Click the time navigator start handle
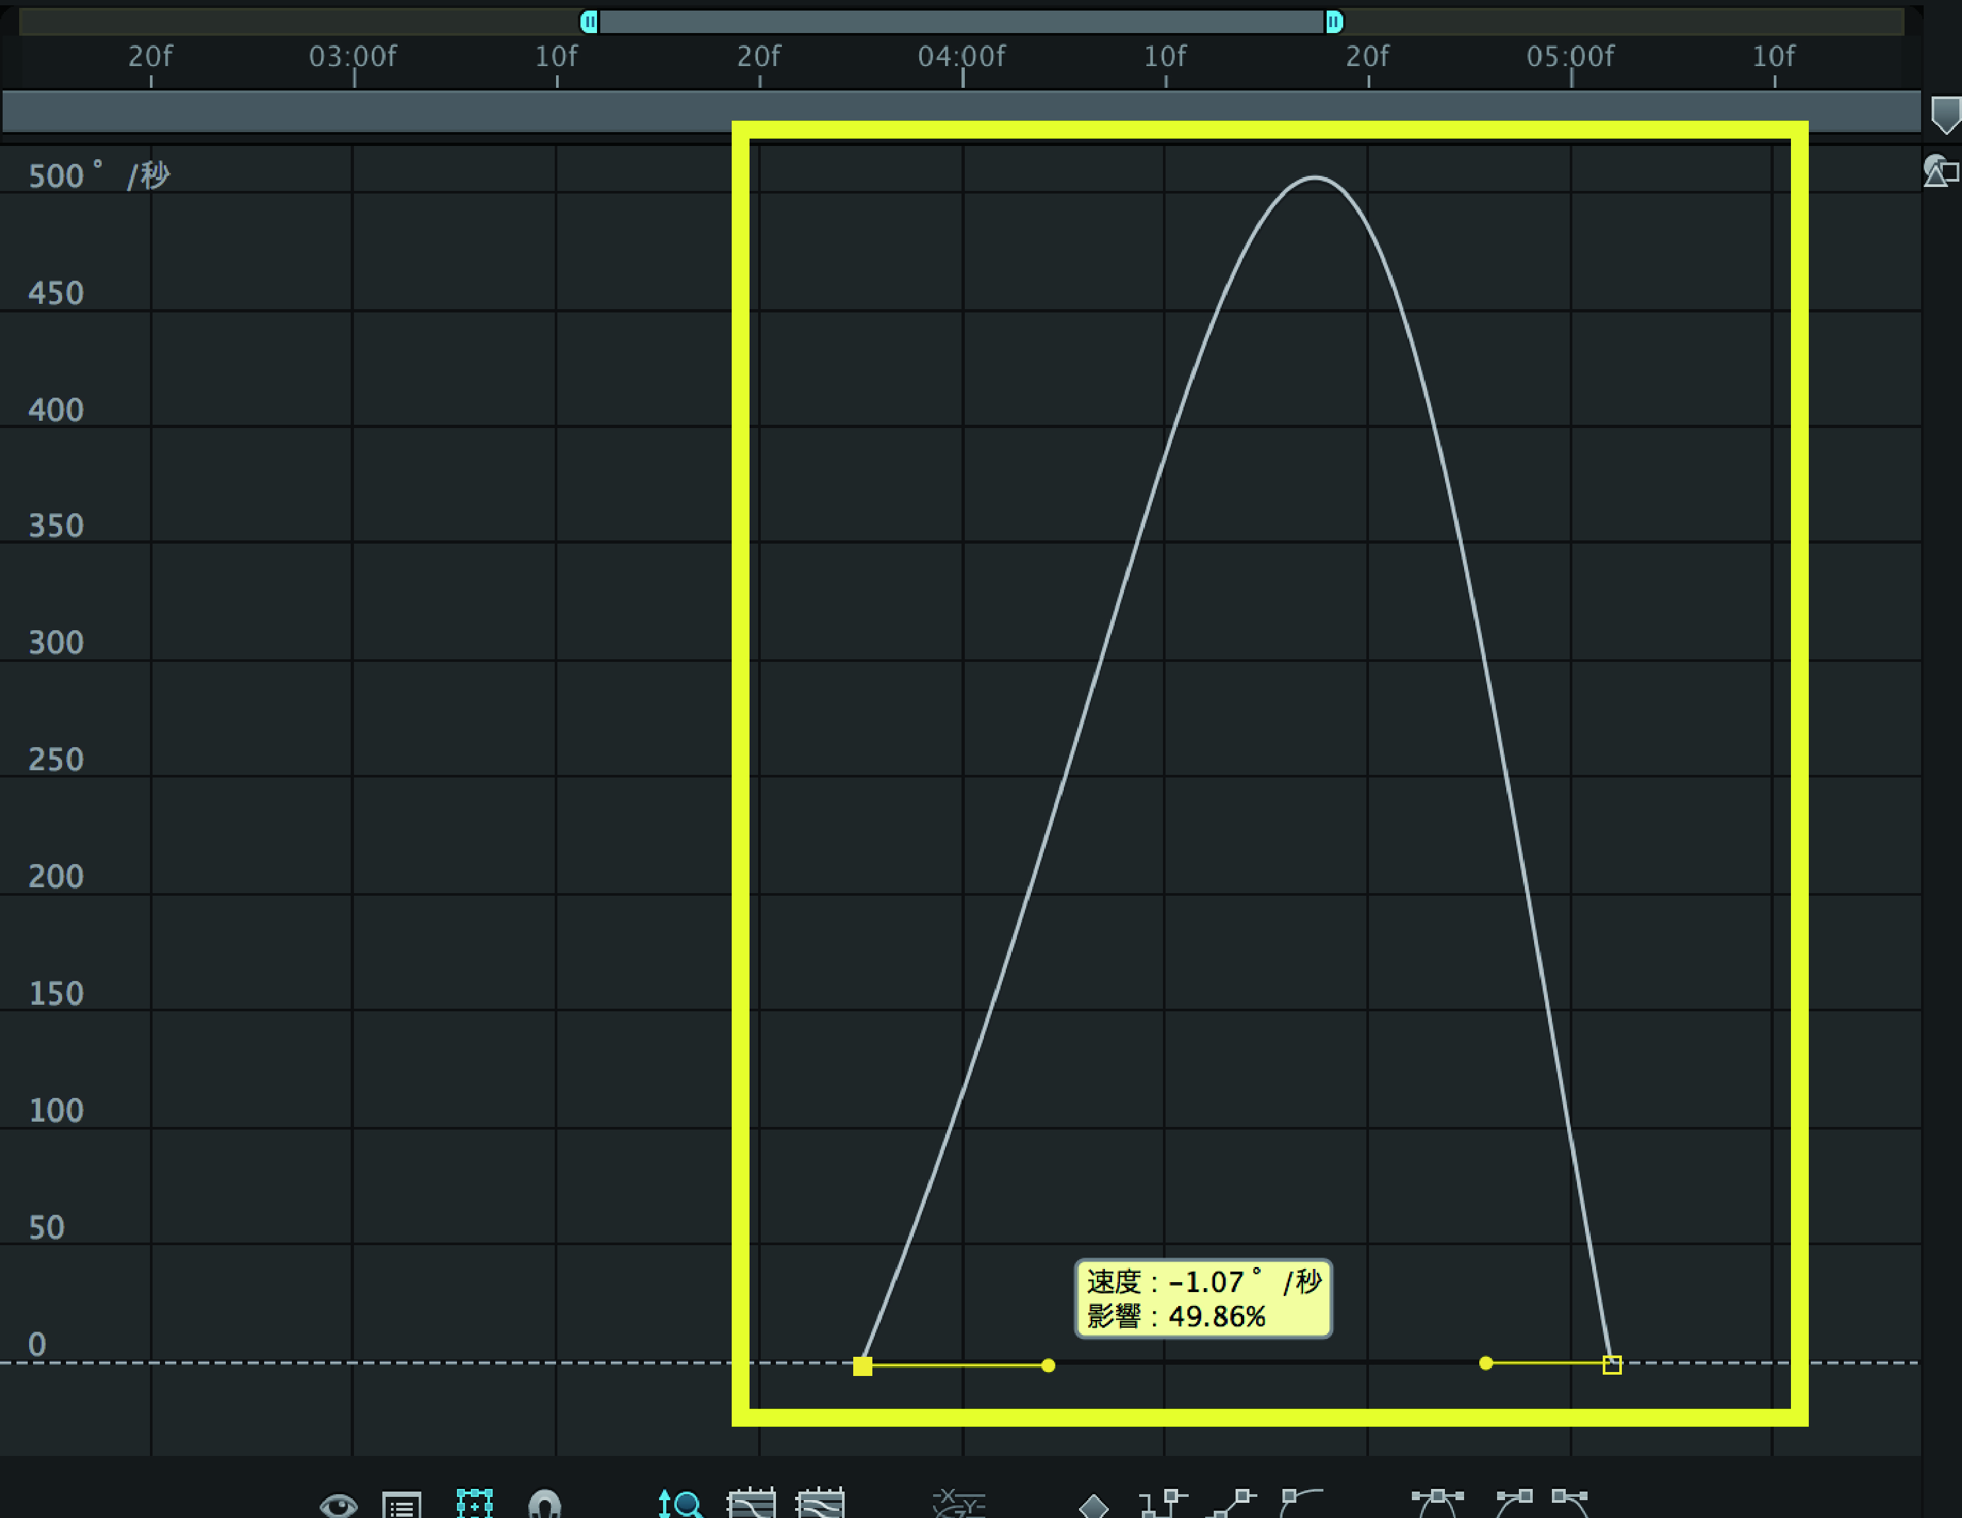1962x1518 pixels. pyautogui.click(x=589, y=22)
